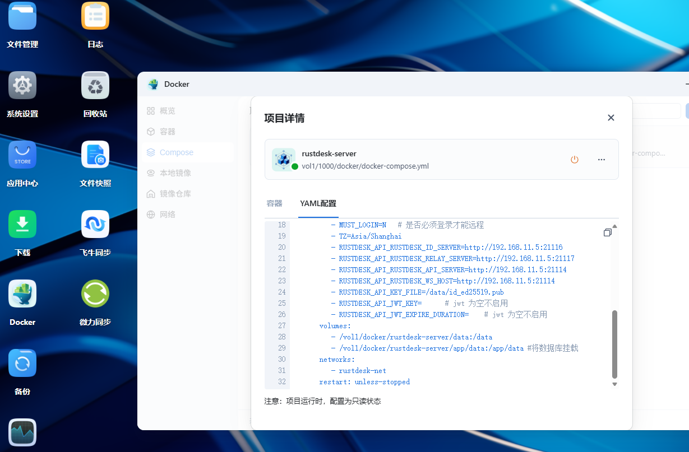Open the 文件管理 desktop icon
Screen dimensions: 689x452
click(x=22, y=16)
